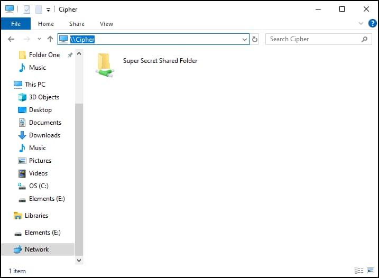Image resolution: width=379 pixels, height=278 pixels.
Task: Select Network in navigation pane
Action: [x=37, y=249]
